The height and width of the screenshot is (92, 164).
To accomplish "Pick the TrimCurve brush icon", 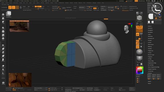I will [3, 73].
